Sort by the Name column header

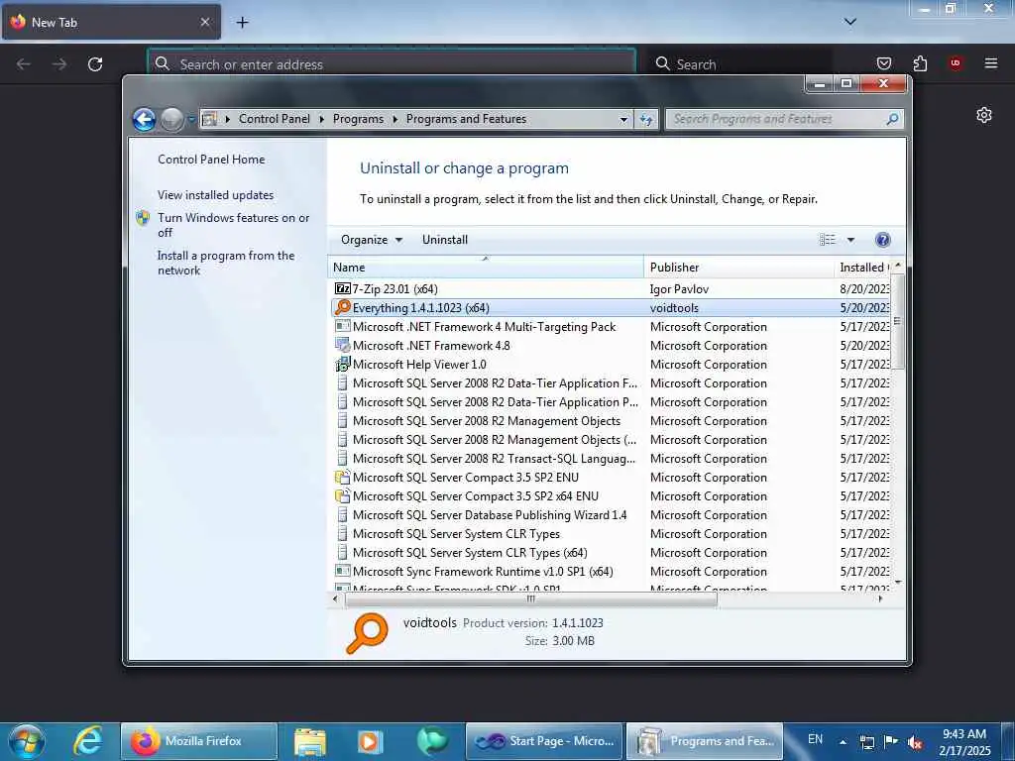486,268
